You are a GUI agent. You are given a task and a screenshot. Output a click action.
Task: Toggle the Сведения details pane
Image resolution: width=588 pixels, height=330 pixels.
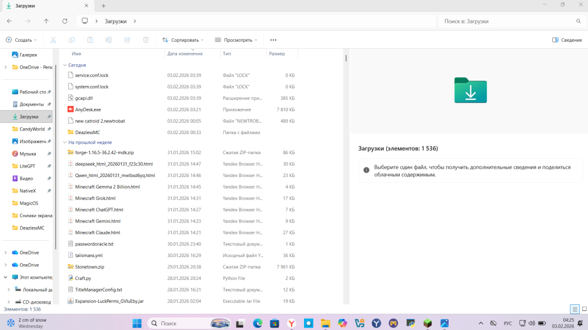pos(567,40)
